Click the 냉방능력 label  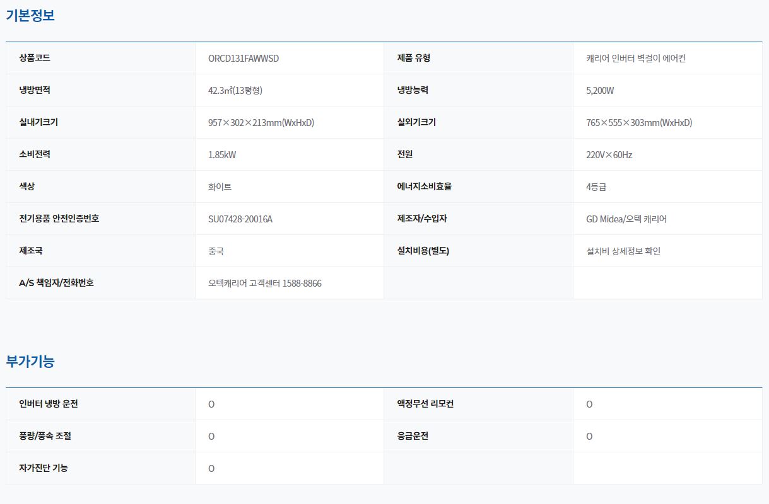[x=413, y=90]
